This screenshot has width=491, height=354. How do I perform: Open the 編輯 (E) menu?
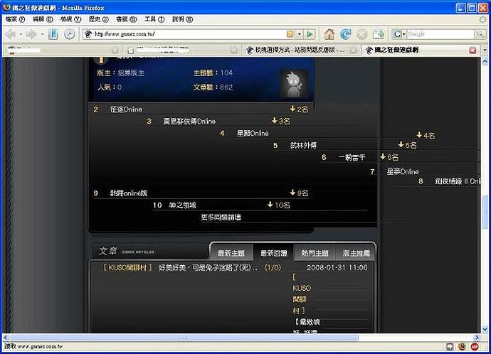coord(43,19)
